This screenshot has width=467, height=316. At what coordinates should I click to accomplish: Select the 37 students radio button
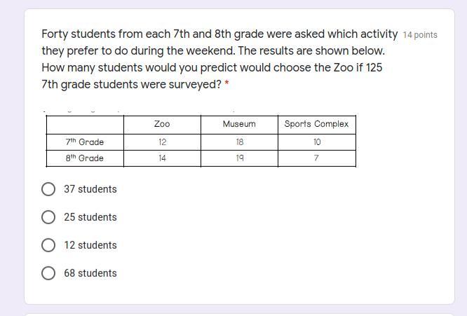tap(48, 189)
